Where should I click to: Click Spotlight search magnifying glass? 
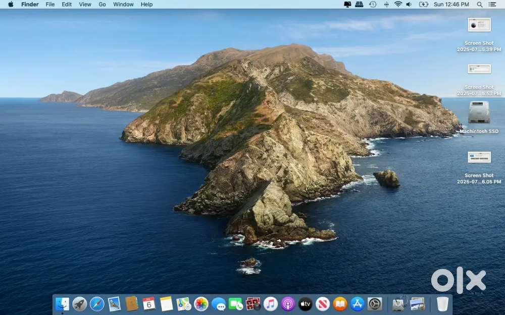pyautogui.click(x=480, y=5)
